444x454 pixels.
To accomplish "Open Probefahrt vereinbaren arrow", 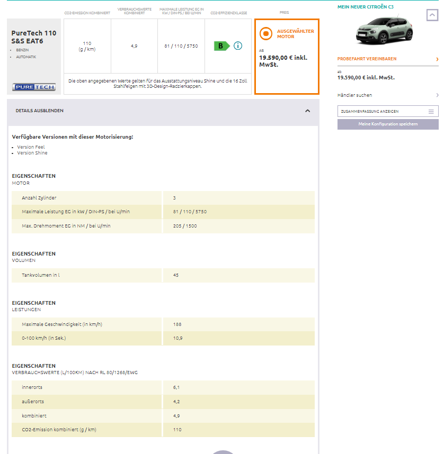I will pos(437,59).
